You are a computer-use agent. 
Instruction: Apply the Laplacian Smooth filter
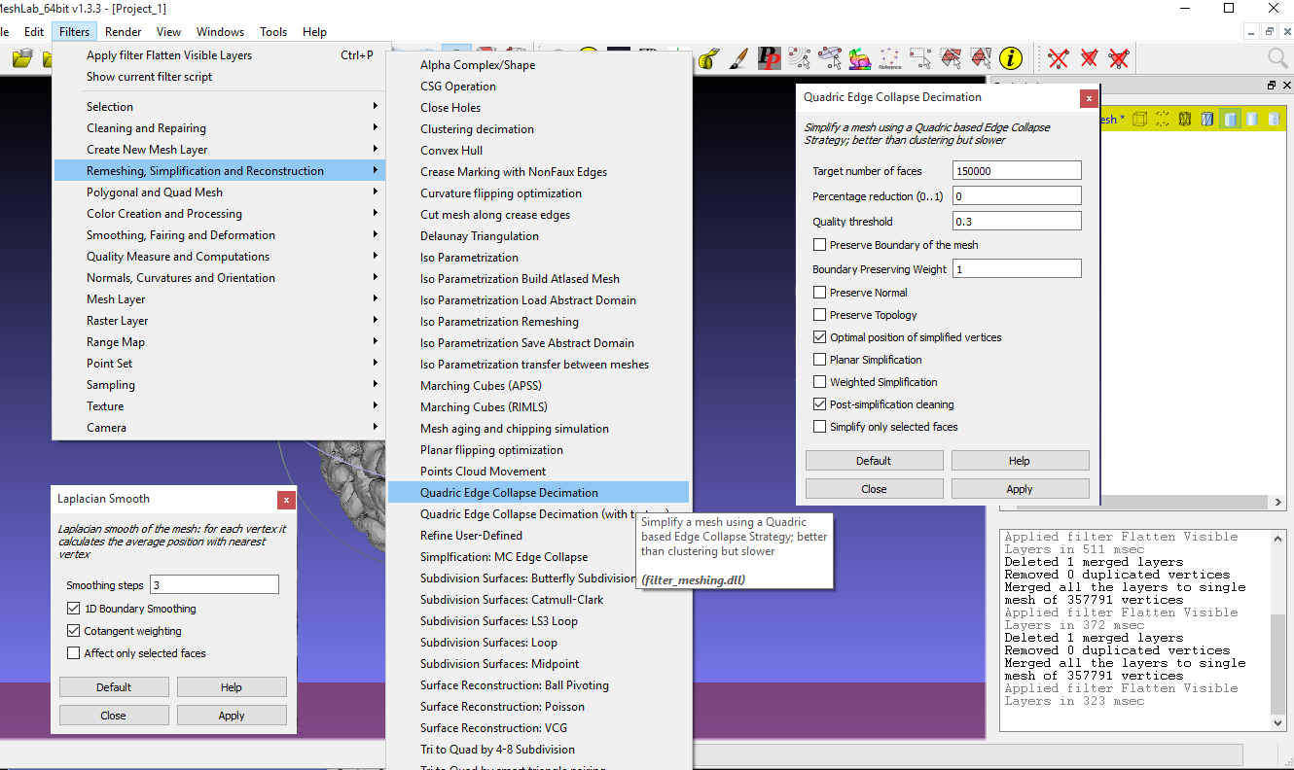(x=232, y=716)
